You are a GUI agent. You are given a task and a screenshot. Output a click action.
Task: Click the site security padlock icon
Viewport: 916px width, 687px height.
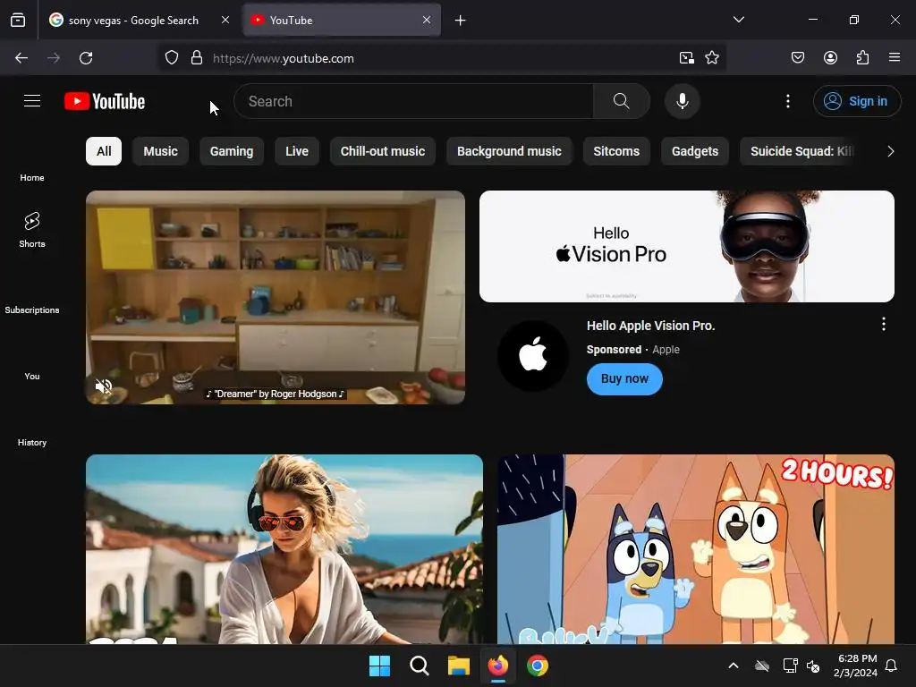click(x=197, y=58)
